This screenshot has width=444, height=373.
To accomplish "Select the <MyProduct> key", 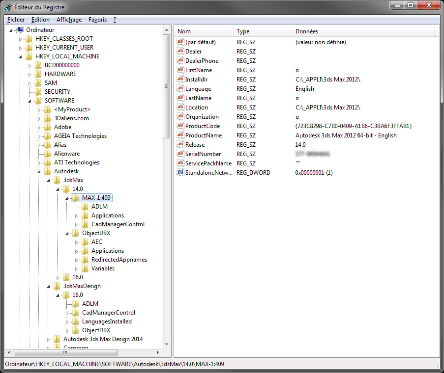I will pos(72,109).
